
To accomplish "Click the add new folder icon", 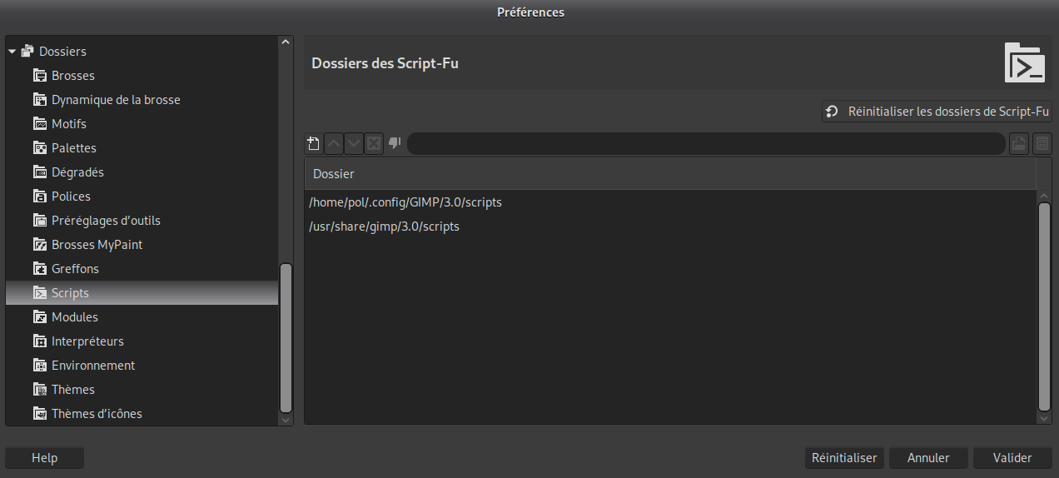I will (x=313, y=143).
